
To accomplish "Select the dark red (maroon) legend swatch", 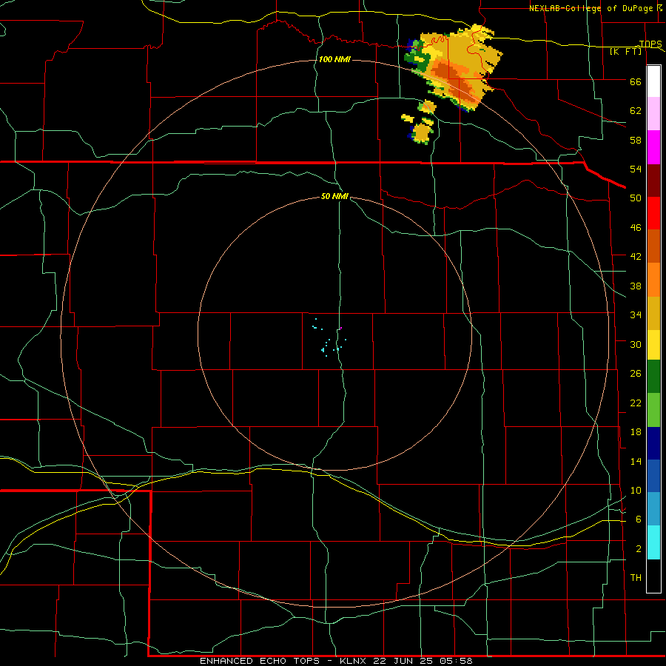I will pos(653,180).
